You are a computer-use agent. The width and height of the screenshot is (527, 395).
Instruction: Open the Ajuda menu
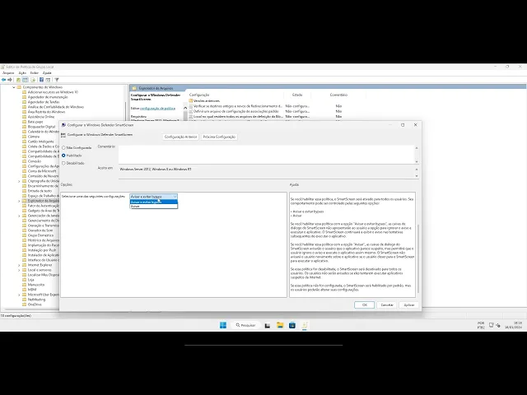47,73
